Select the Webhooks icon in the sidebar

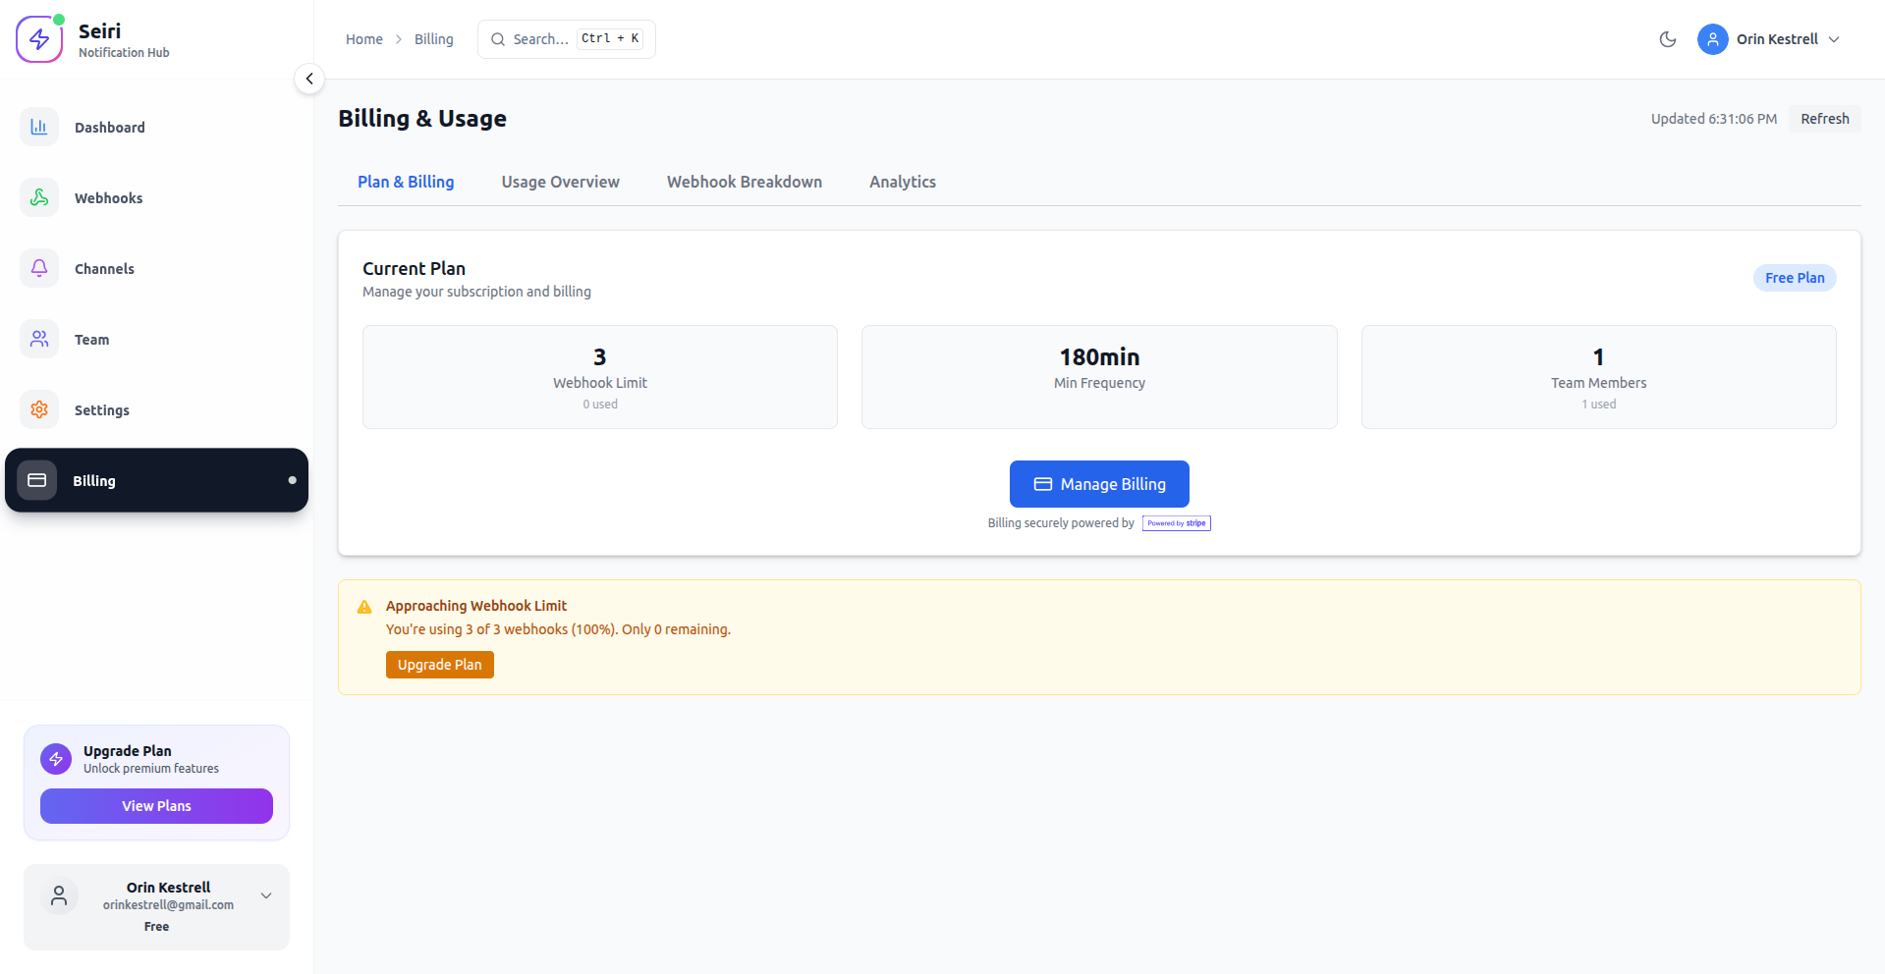[38, 197]
